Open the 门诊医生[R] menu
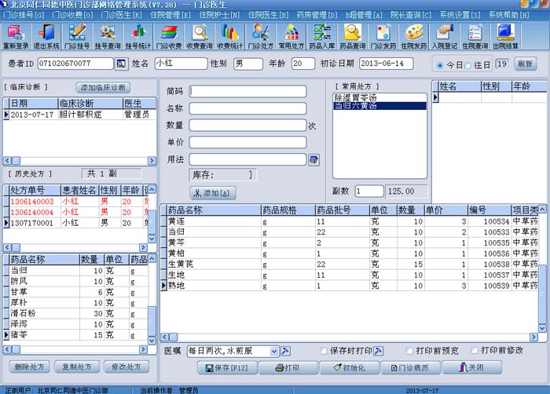550x394 pixels. [121, 15]
